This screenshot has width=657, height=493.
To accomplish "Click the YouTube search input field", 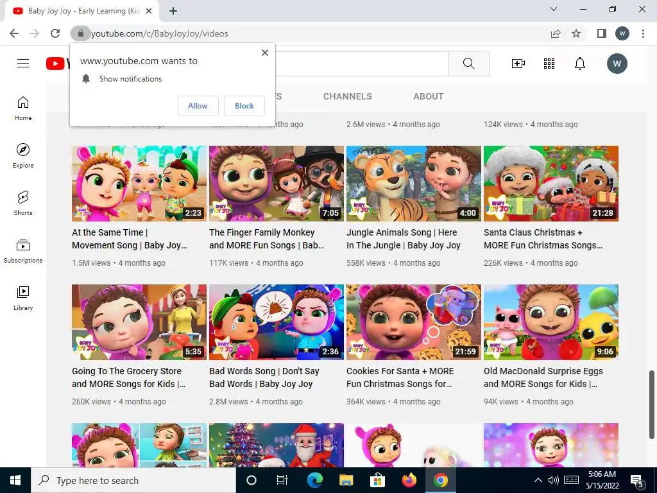I will click(362, 64).
